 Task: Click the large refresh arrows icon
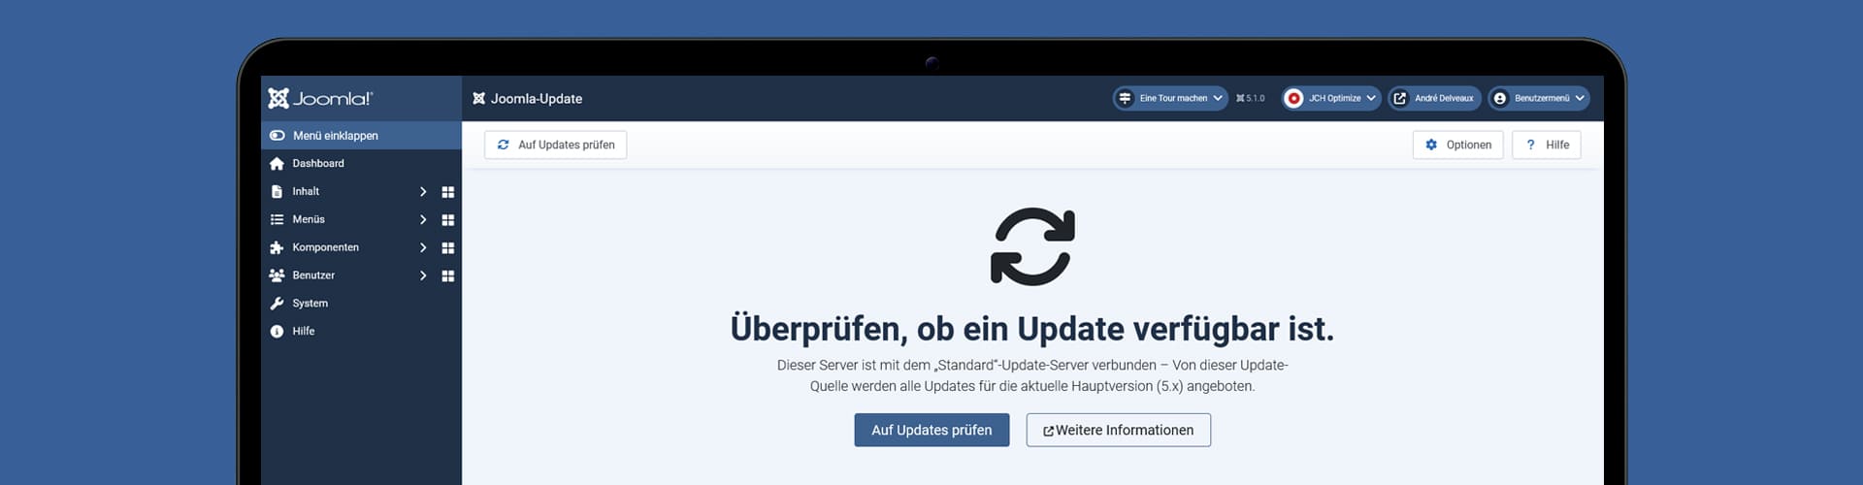point(1032,246)
